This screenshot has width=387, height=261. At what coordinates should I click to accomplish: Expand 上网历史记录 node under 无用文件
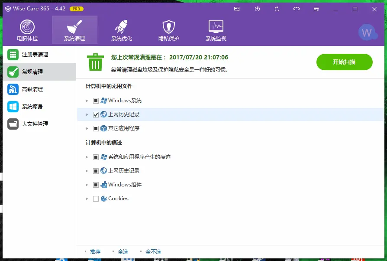pyautogui.click(x=87, y=115)
